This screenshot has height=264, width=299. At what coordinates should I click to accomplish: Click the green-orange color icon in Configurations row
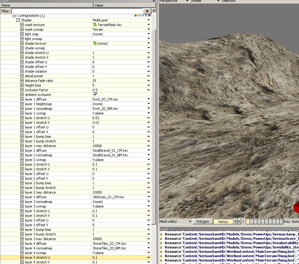pyautogui.click(x=136, y=16)
